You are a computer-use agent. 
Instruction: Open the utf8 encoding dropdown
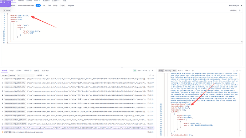click(x=187, y=71)
